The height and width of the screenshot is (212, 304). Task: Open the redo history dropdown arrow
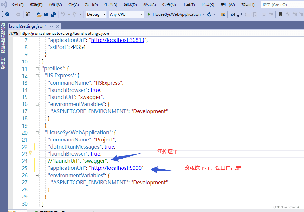(x=80, y=14)
